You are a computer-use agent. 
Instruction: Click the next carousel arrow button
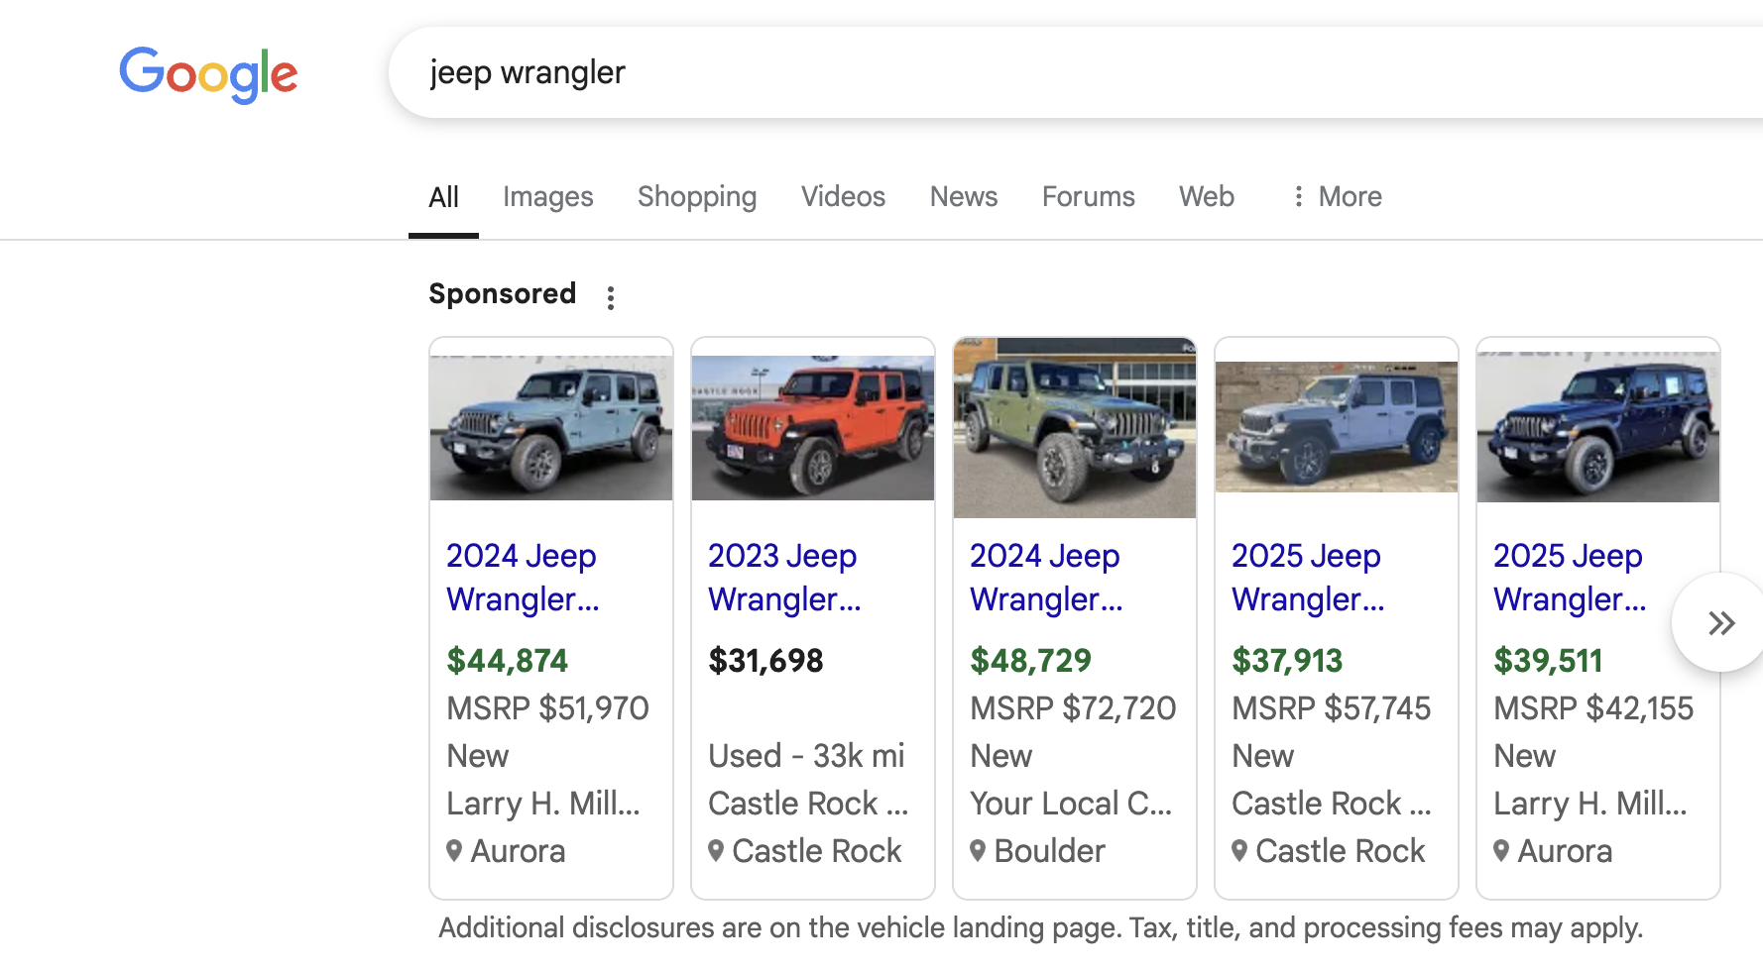tap(1720, 623)
